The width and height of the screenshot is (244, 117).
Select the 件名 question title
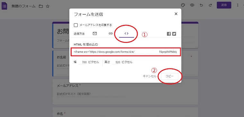(x=60, y=114)
